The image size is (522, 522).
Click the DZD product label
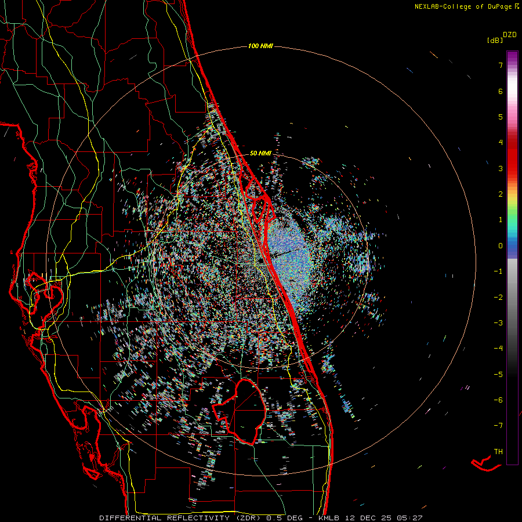(510, 35)
